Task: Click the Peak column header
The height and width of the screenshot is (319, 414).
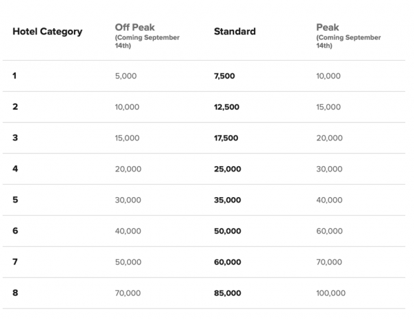Action: [326, 28]
